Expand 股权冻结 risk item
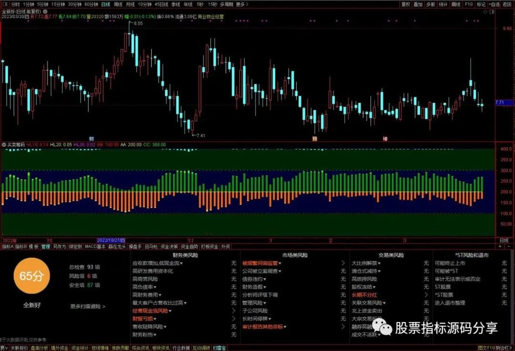 coord(364,287)
